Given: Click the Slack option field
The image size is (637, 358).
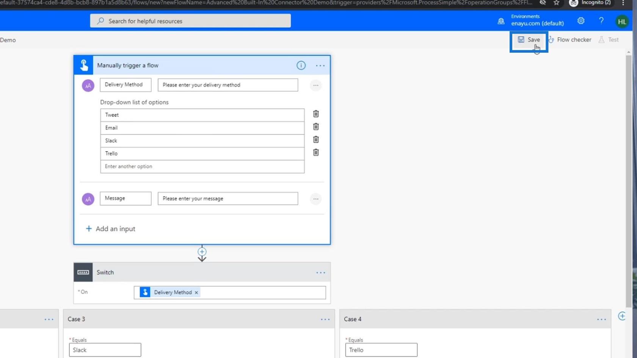Looking at the screenshot, I should pos(202,141).
